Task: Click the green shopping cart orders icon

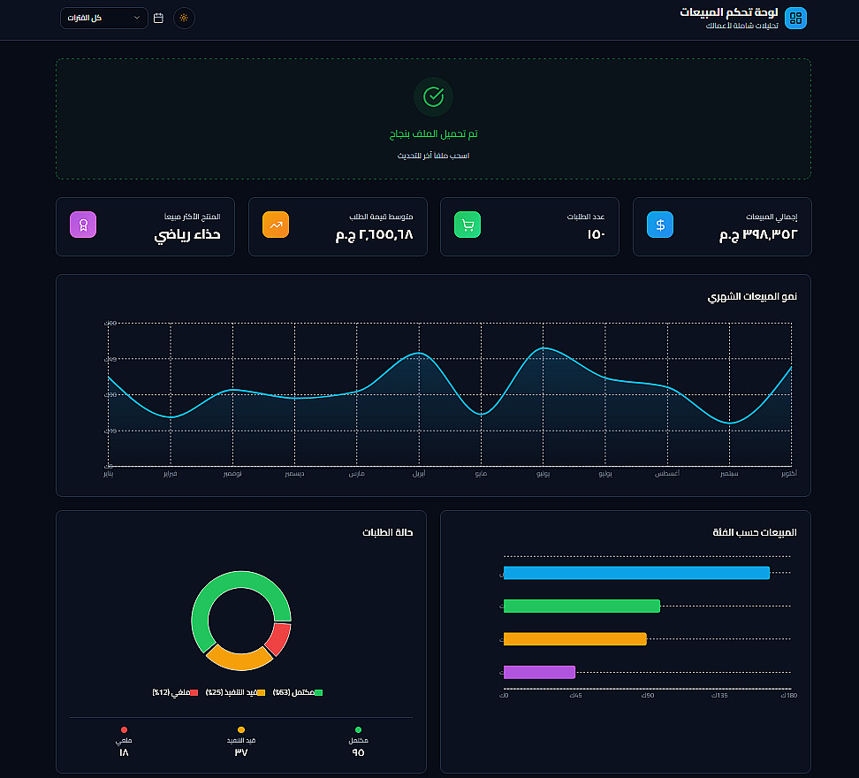Action: click(x=468, y=225)
